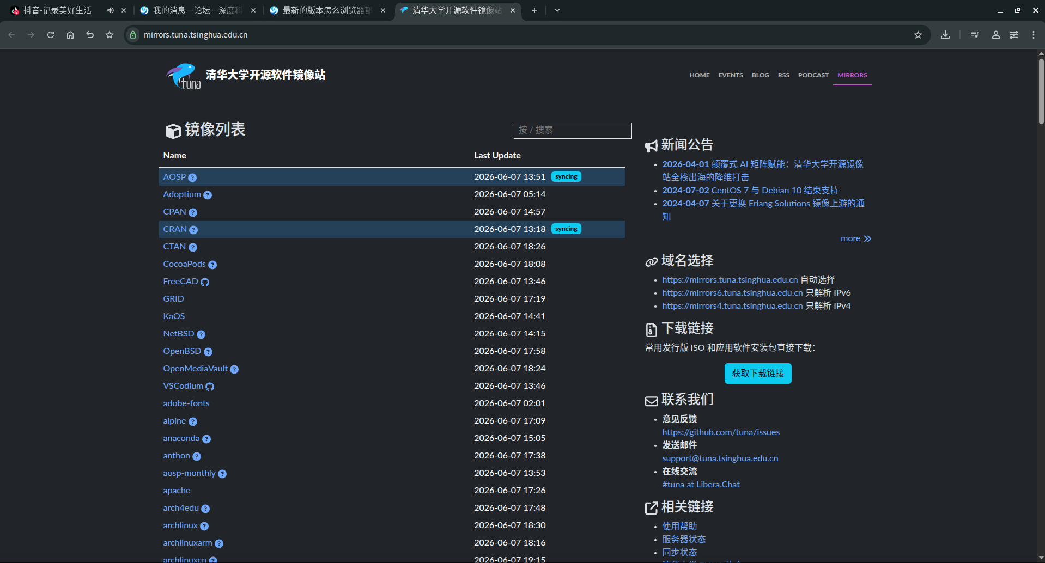Switch to the 最新的版本 browser tab

[327, 10]
